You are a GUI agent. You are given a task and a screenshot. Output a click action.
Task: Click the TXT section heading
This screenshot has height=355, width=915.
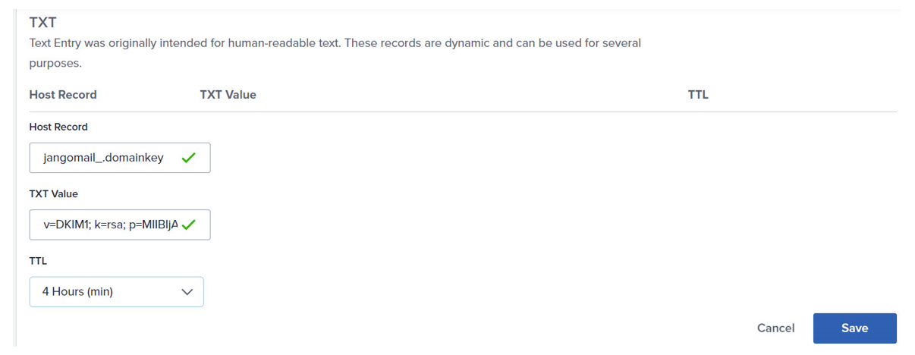(x=42, y=24)
